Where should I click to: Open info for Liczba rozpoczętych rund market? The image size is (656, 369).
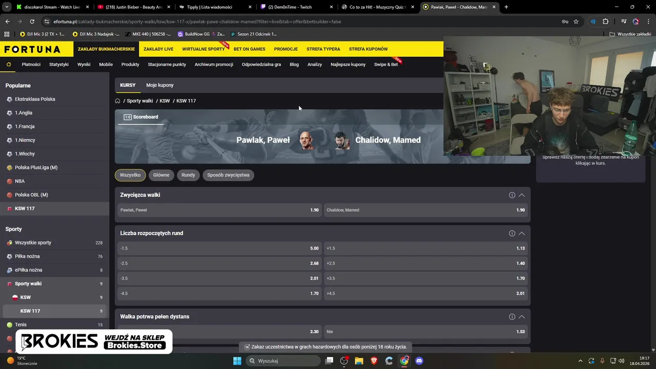pos(512,233)
